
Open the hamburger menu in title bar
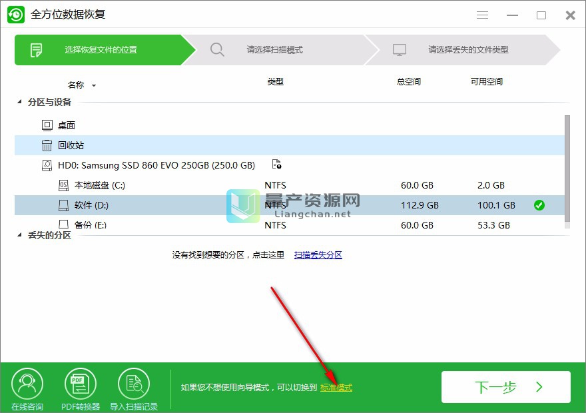tap(482, 15)
